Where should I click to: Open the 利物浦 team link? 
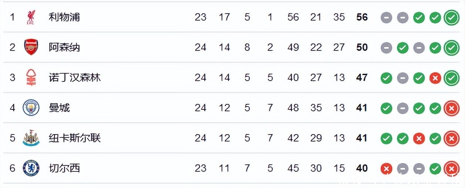click(64, 17)
